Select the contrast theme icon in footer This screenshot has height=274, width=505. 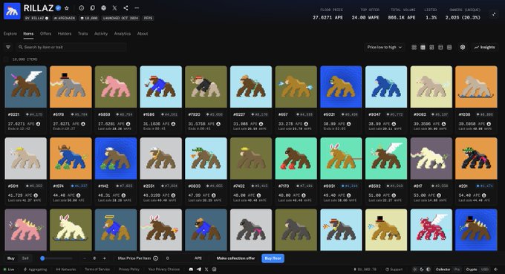pyautogui.click(x=429, y=269)
